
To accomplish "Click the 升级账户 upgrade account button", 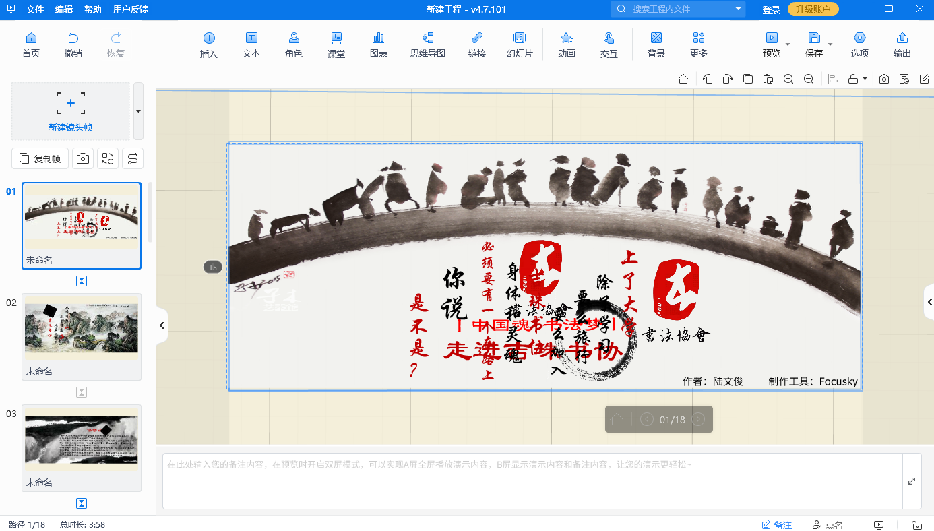I will pos(813,9).
